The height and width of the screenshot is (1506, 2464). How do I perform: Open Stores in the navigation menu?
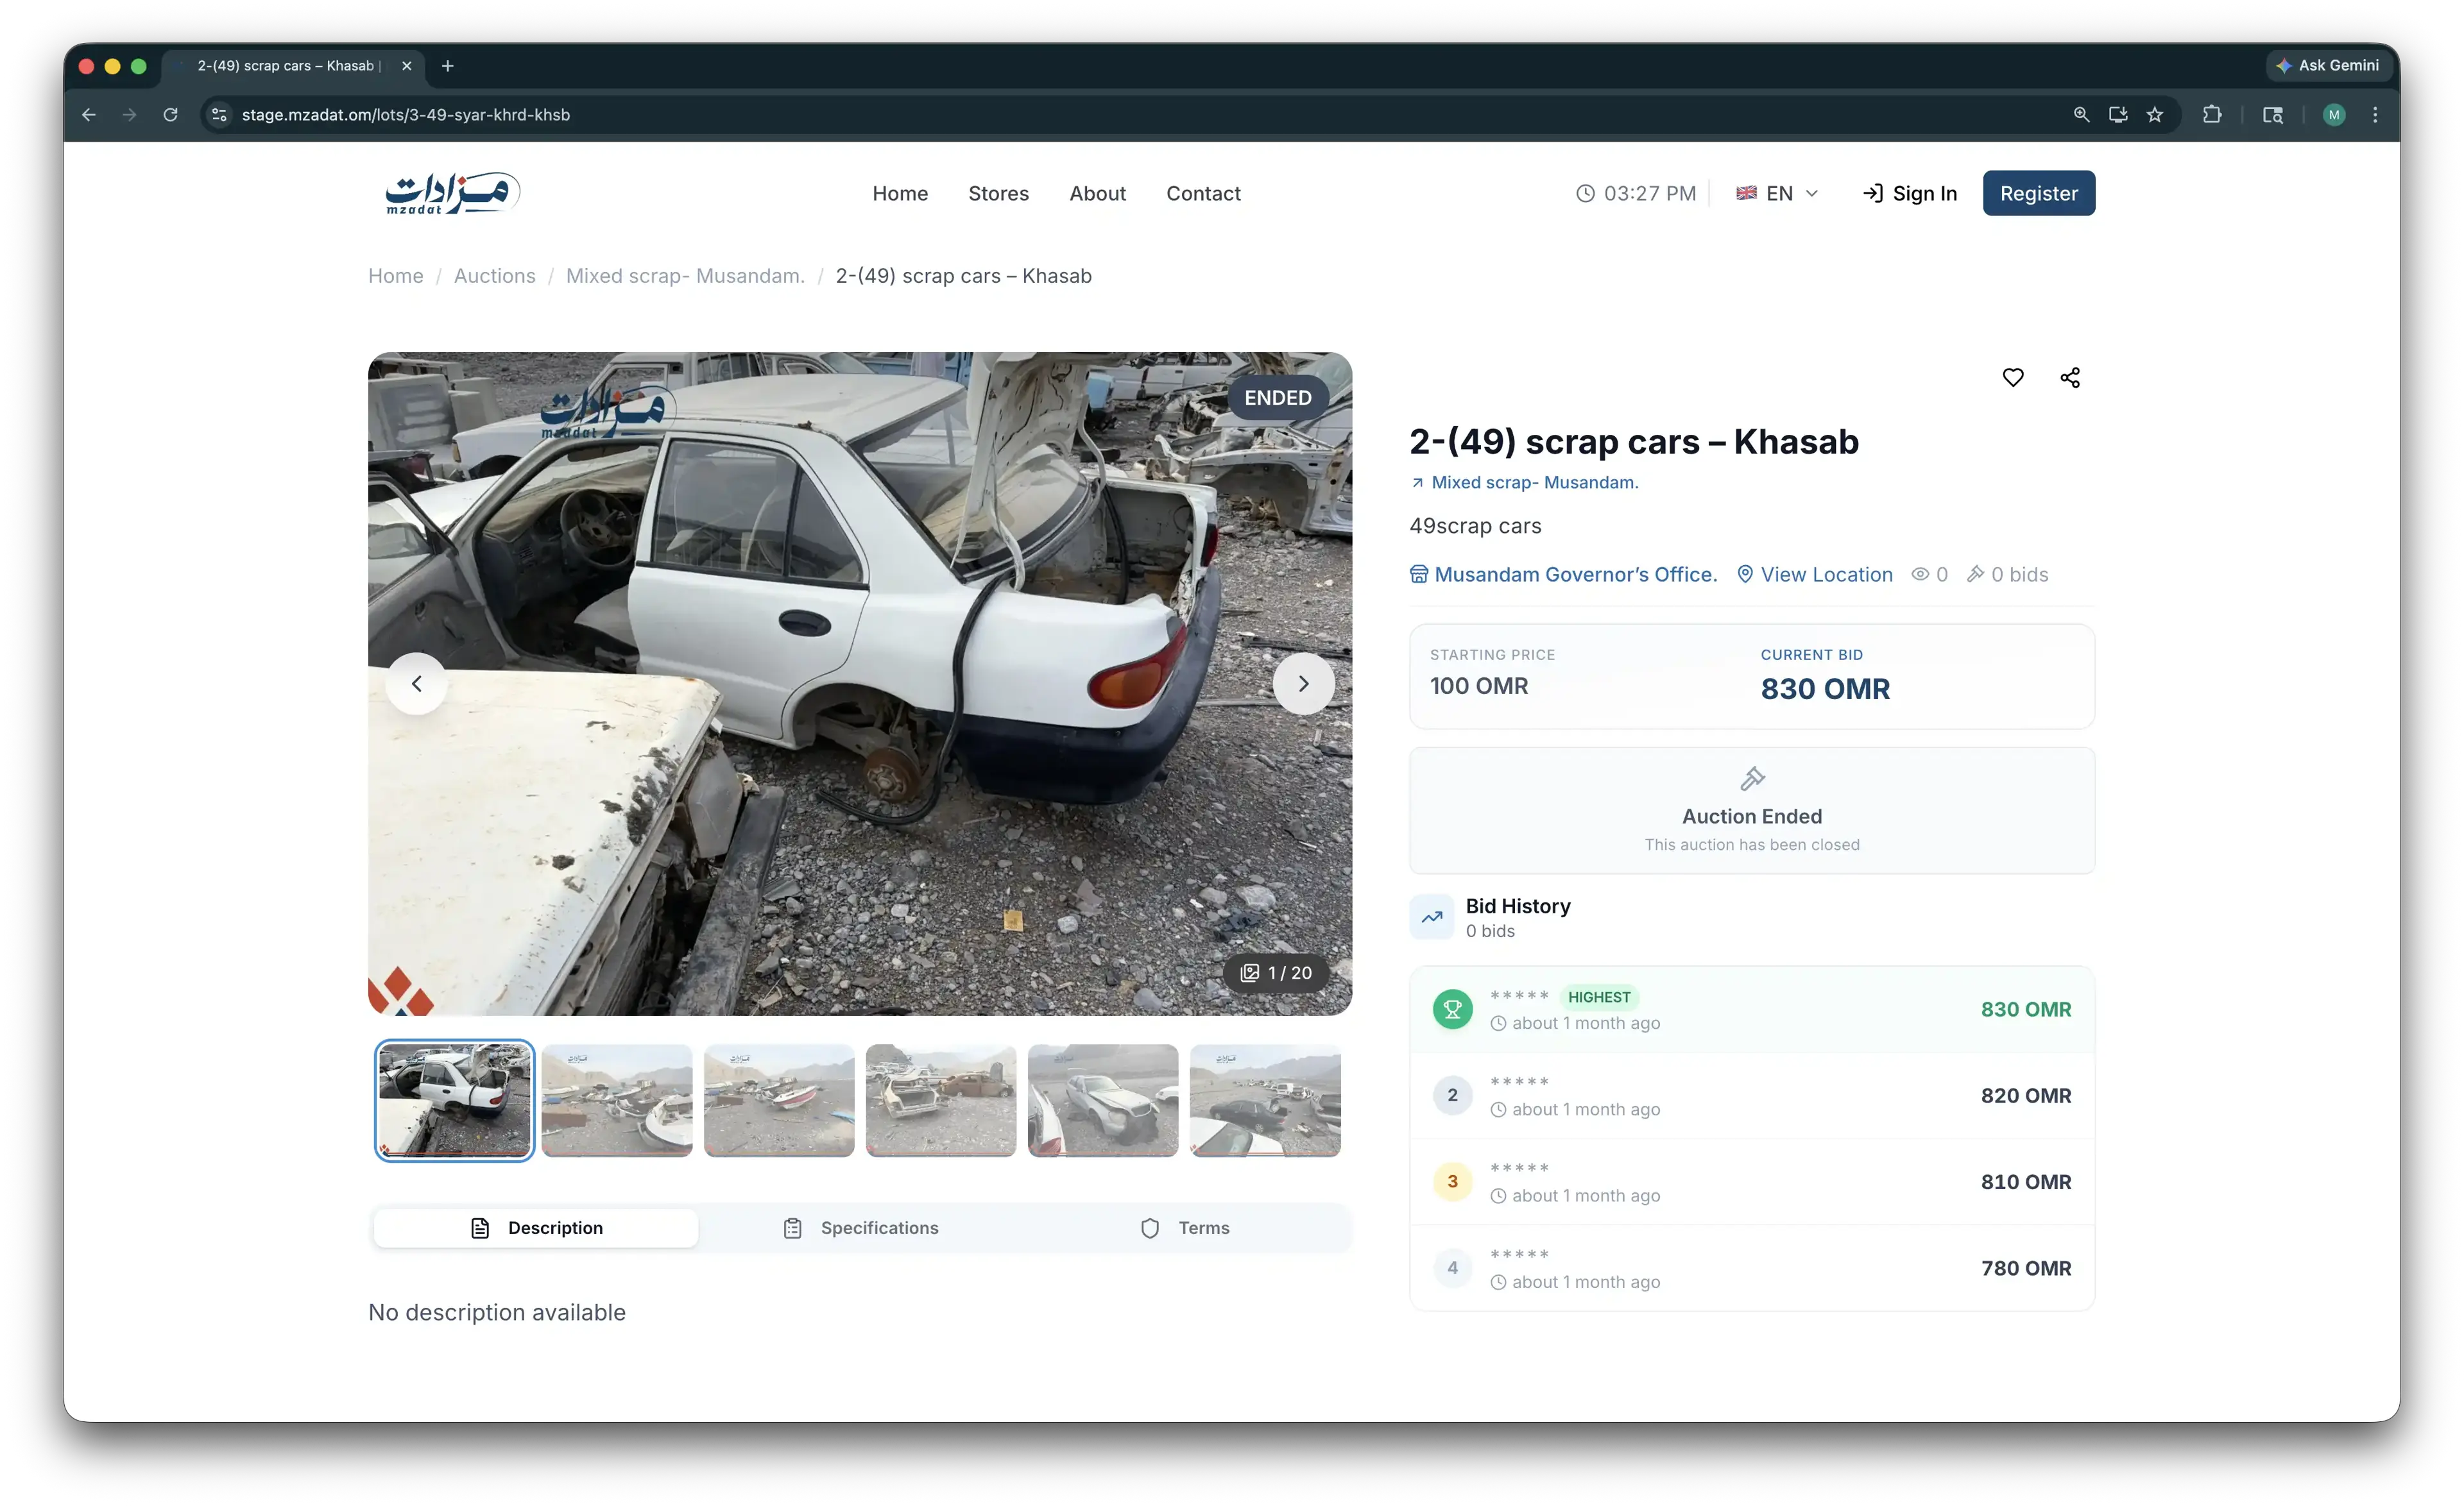998,193
